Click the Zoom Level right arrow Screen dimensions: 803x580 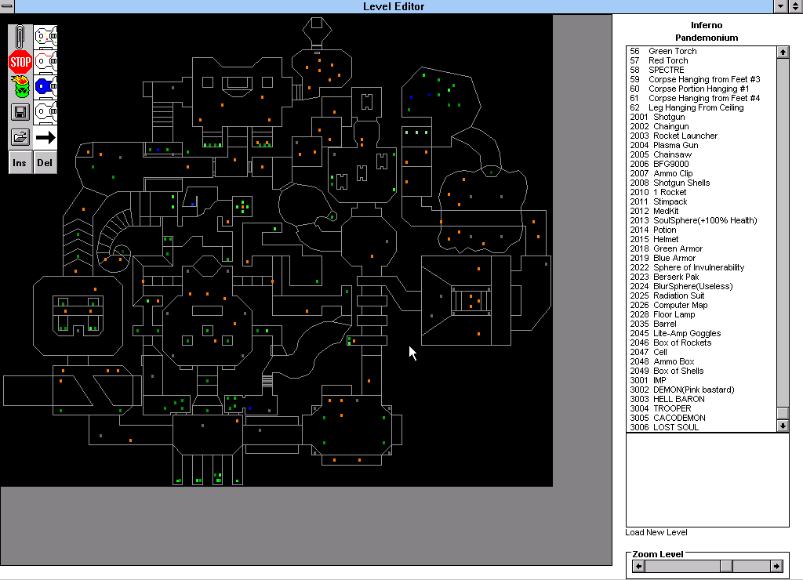click(x=776, y=566)
